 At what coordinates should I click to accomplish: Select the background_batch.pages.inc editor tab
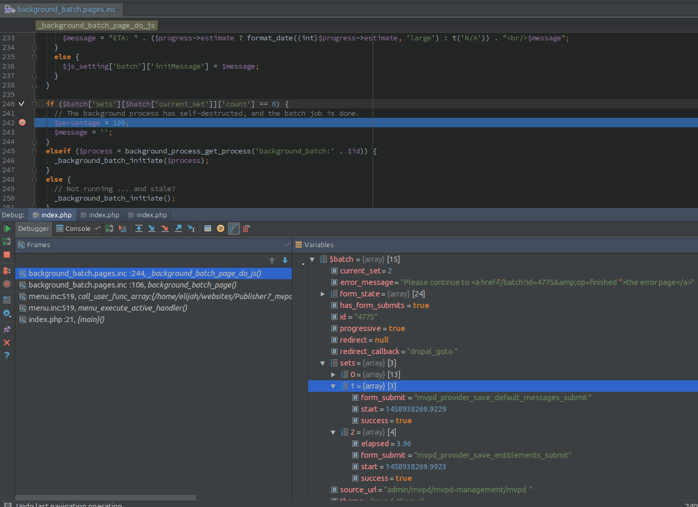(x=61, y=9)
